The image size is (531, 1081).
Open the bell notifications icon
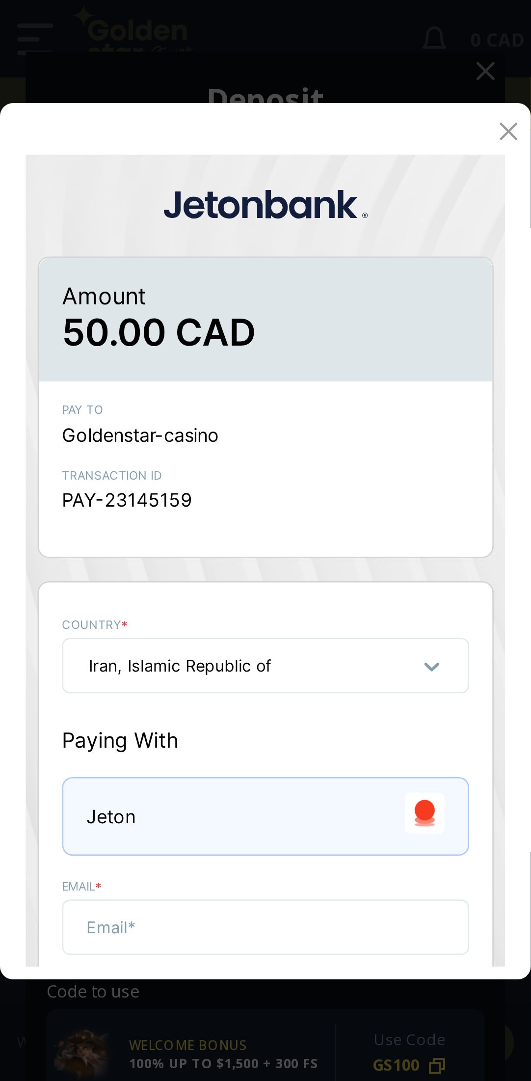tap(434, 38)
